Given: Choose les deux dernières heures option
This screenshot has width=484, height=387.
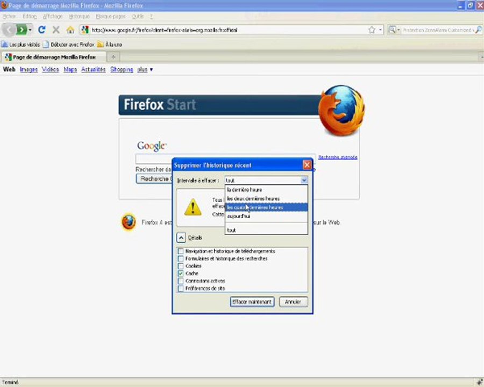Looking at the screenshot, I should click(266, 198).
